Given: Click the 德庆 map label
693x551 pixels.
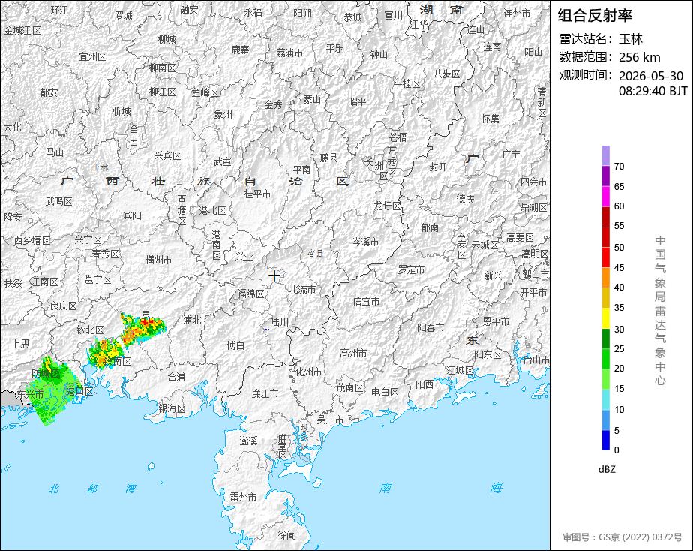Looking at the screenshot, I should click(466, 200).
